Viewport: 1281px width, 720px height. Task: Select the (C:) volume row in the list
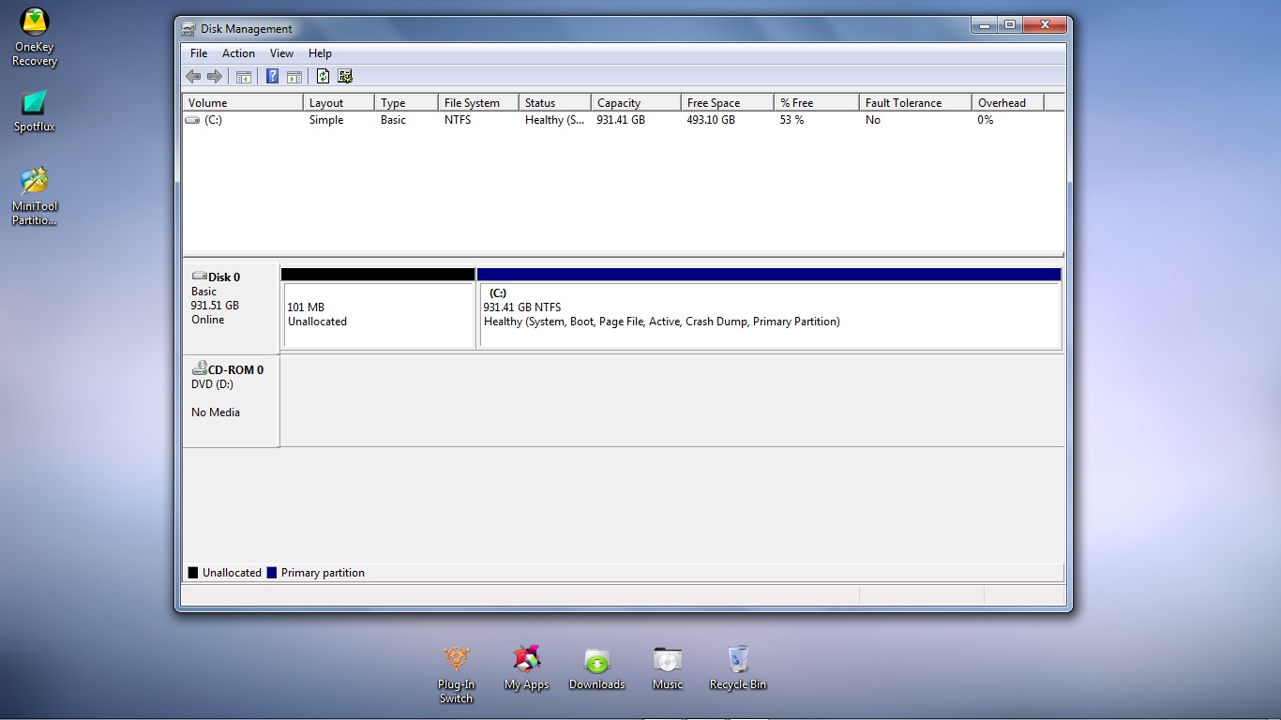pyautogui.click(x=623, y=120)
